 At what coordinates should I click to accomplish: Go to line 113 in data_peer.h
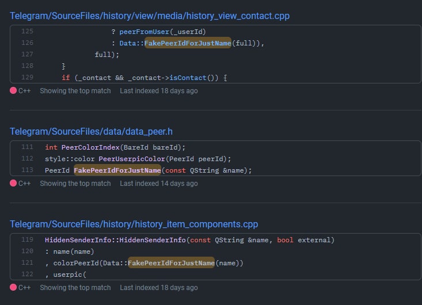coord(27,170)
